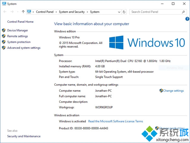Select Control Panel in breadcrumb path
This screenshot has width=190, height=143.
click(45, 12)
